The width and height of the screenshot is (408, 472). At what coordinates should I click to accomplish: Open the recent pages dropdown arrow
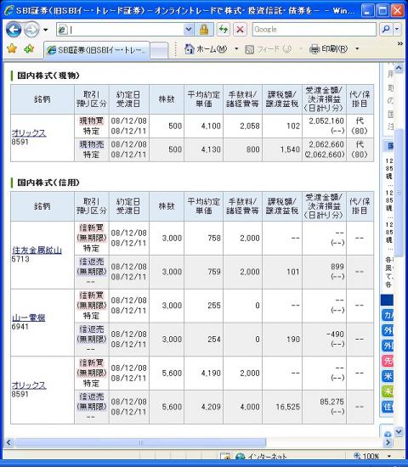(x=46, y=30)
